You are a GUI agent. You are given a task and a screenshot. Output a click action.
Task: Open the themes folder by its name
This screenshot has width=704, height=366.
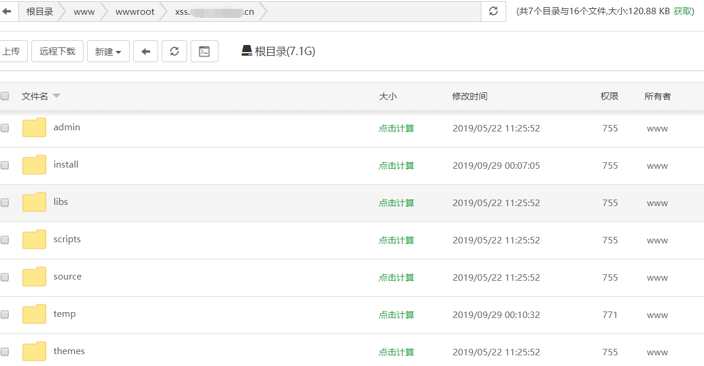[69, 351]
